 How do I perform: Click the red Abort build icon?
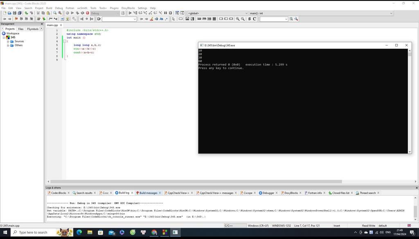pos(88,13)
